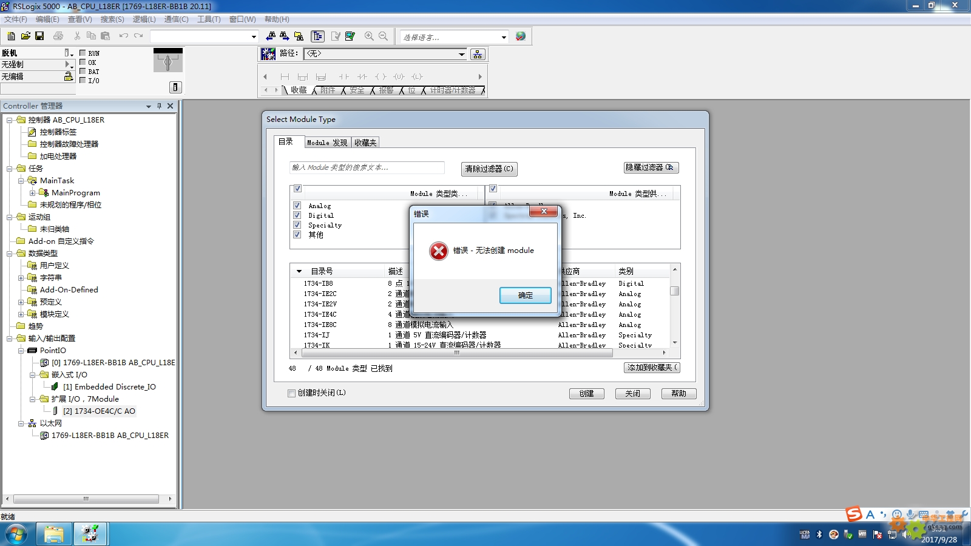Click the 清除过滤器(C) button
Viewport: 971px width, 546px height.
pos(489,169)
